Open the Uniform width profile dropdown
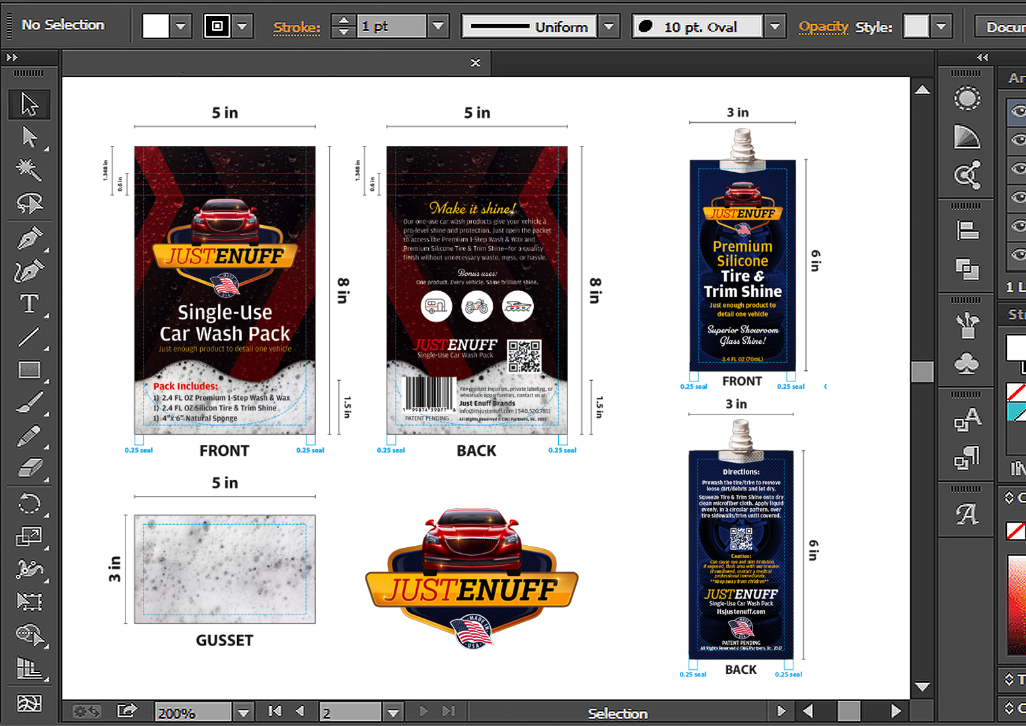Image resolution: width=1026 pixels, height=726 pixels. (609, 27)
